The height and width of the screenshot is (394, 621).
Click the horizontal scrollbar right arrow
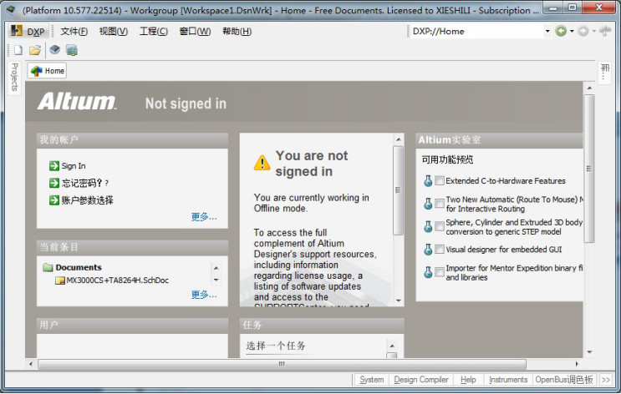click(577, 364)
